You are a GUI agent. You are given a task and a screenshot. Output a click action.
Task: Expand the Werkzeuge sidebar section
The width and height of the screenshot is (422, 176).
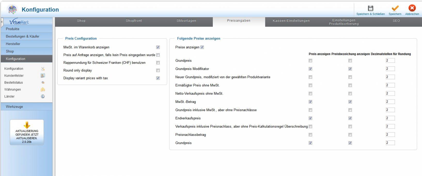pyautogui.click(x=14, y=107)
